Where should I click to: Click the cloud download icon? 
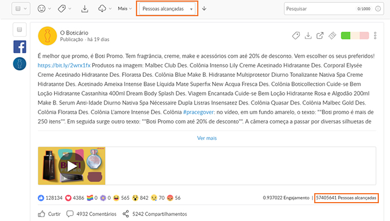click(x=102, y=9)
